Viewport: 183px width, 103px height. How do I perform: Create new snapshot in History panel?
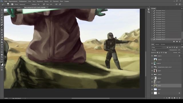[x=177, y=41]
